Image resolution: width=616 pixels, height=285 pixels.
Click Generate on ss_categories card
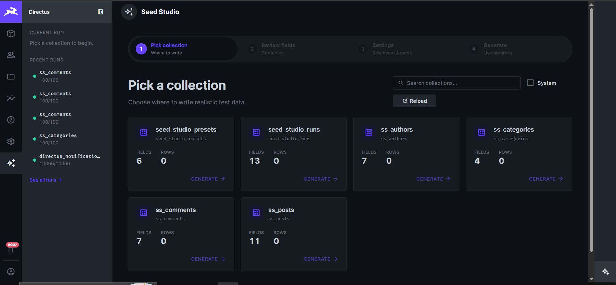pos(546,179)
